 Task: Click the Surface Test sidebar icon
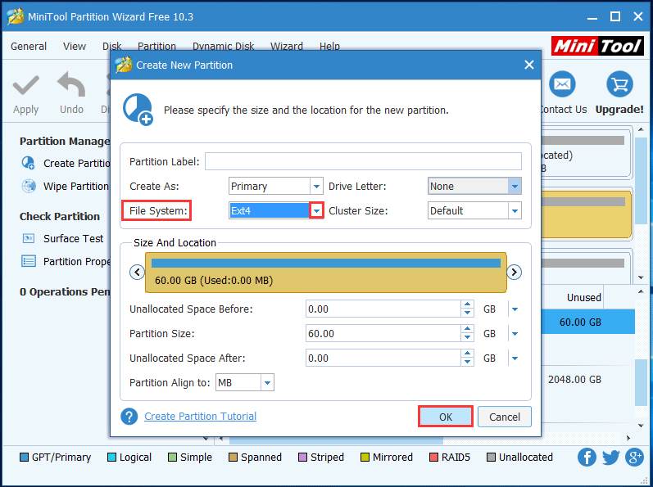(x=29, y=238)
